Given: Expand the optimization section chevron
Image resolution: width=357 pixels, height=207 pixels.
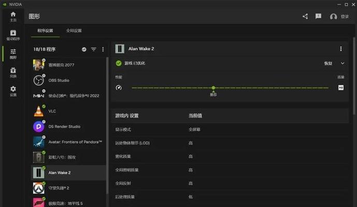Looking at the screenshot, I should [342, 63].
